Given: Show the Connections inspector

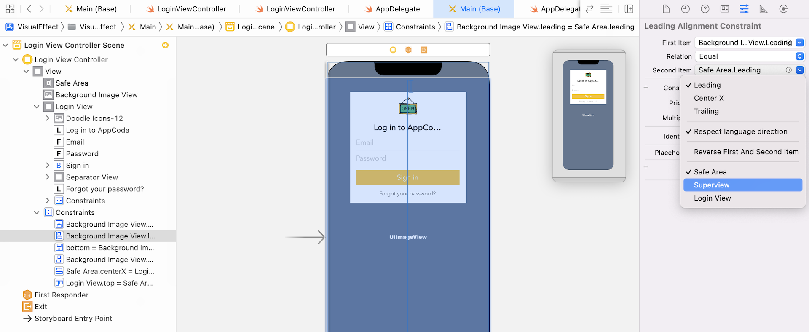Looking at the screenshot, I should pyautogui.click(x=783, y=9).
